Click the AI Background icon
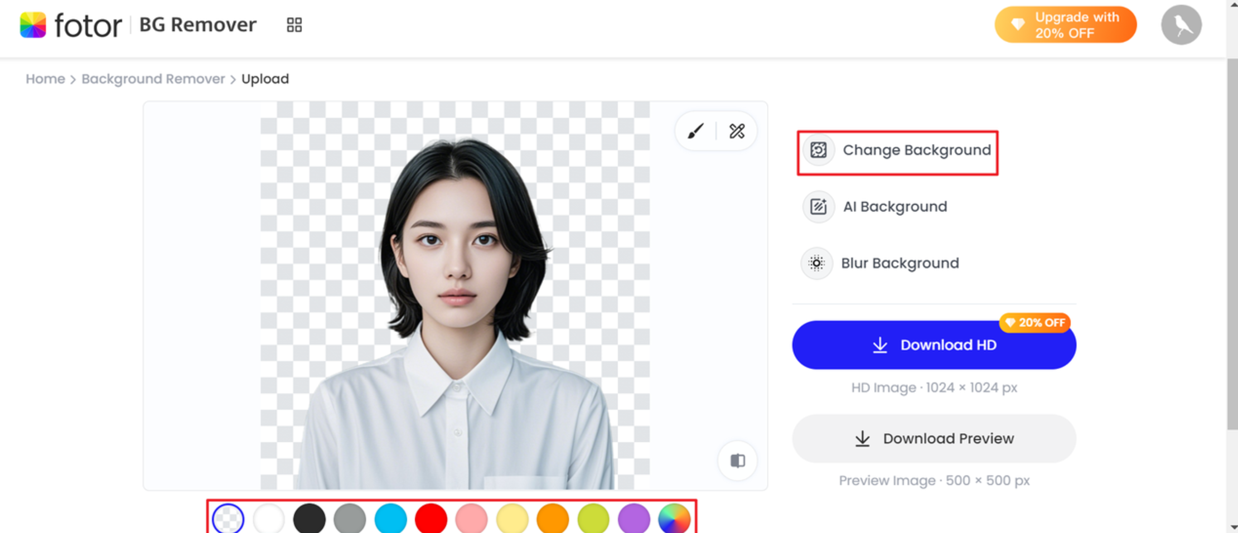1238x533 pixels. tap(818, 207)
